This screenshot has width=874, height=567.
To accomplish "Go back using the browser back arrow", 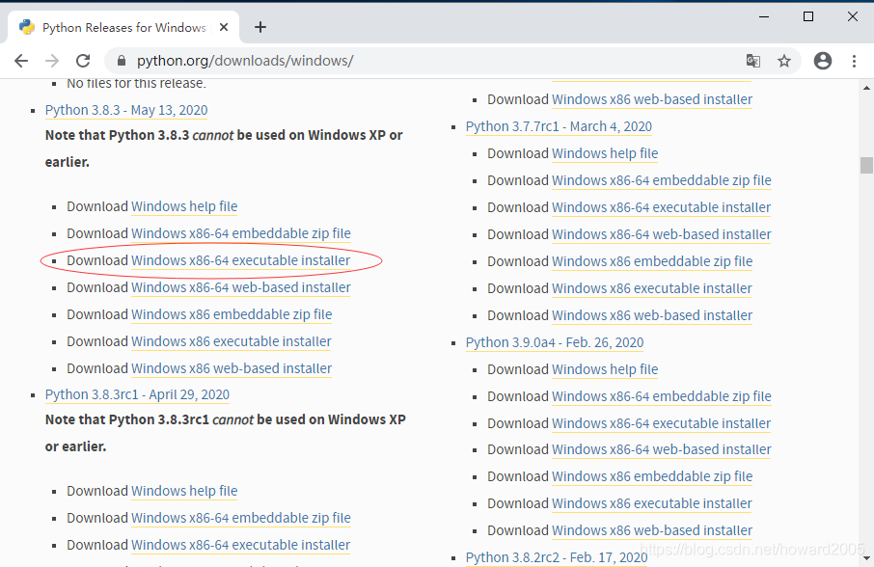I will coord(21,61).
